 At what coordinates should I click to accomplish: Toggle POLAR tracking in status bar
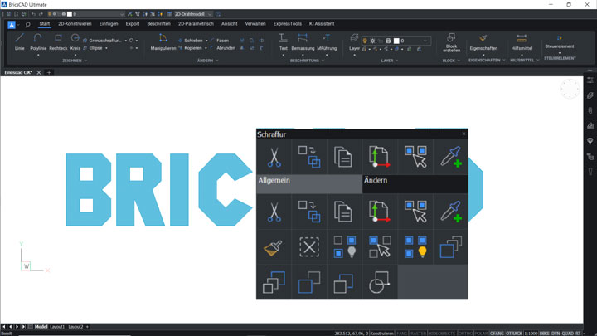481,334
